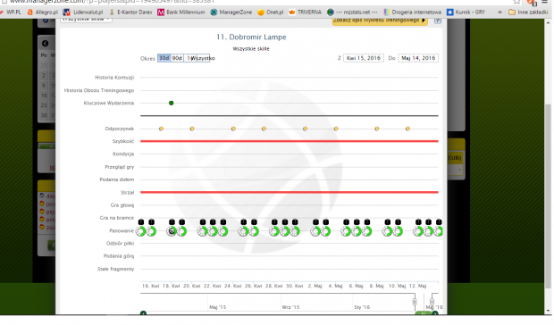The height and width of the screenshot is (325, 554).
Task: Click the first yellow Odpoczynek rest marker
Action: tap(162, 129)
